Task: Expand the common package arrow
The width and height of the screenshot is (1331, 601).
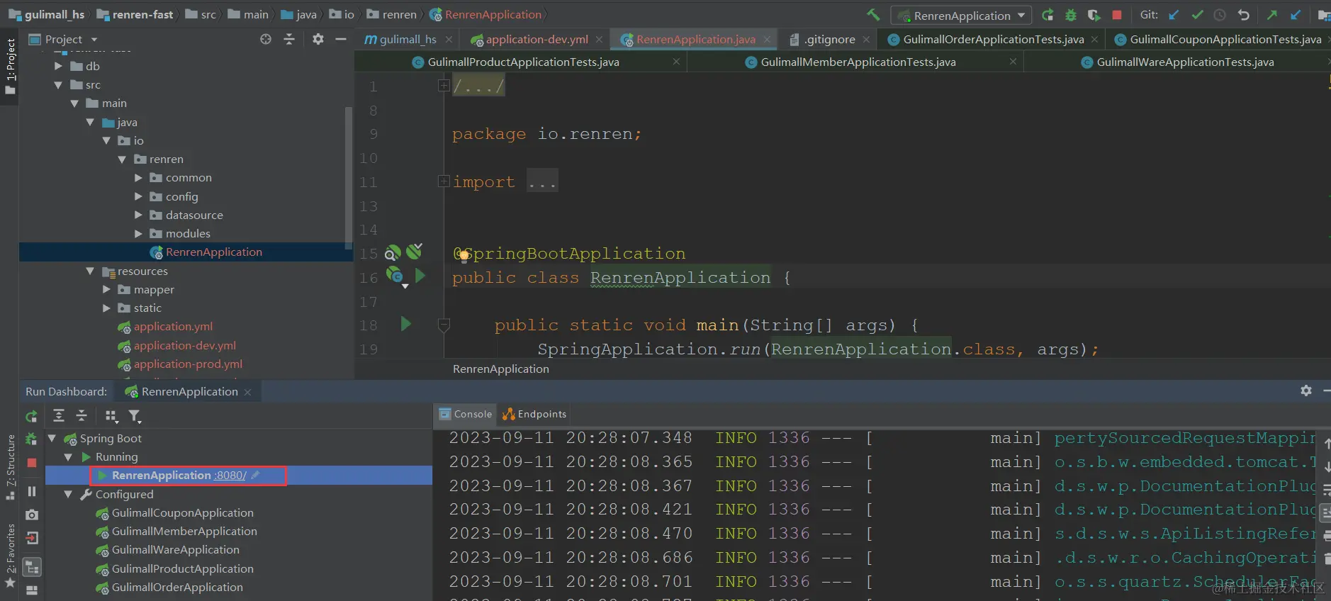Action: pyautogui.click(x=138, y=178)
